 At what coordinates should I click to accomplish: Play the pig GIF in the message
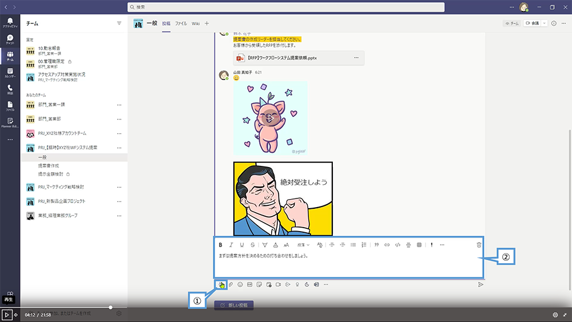270,118
